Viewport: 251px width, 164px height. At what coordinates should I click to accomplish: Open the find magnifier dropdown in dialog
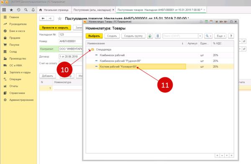pos(208,36)
